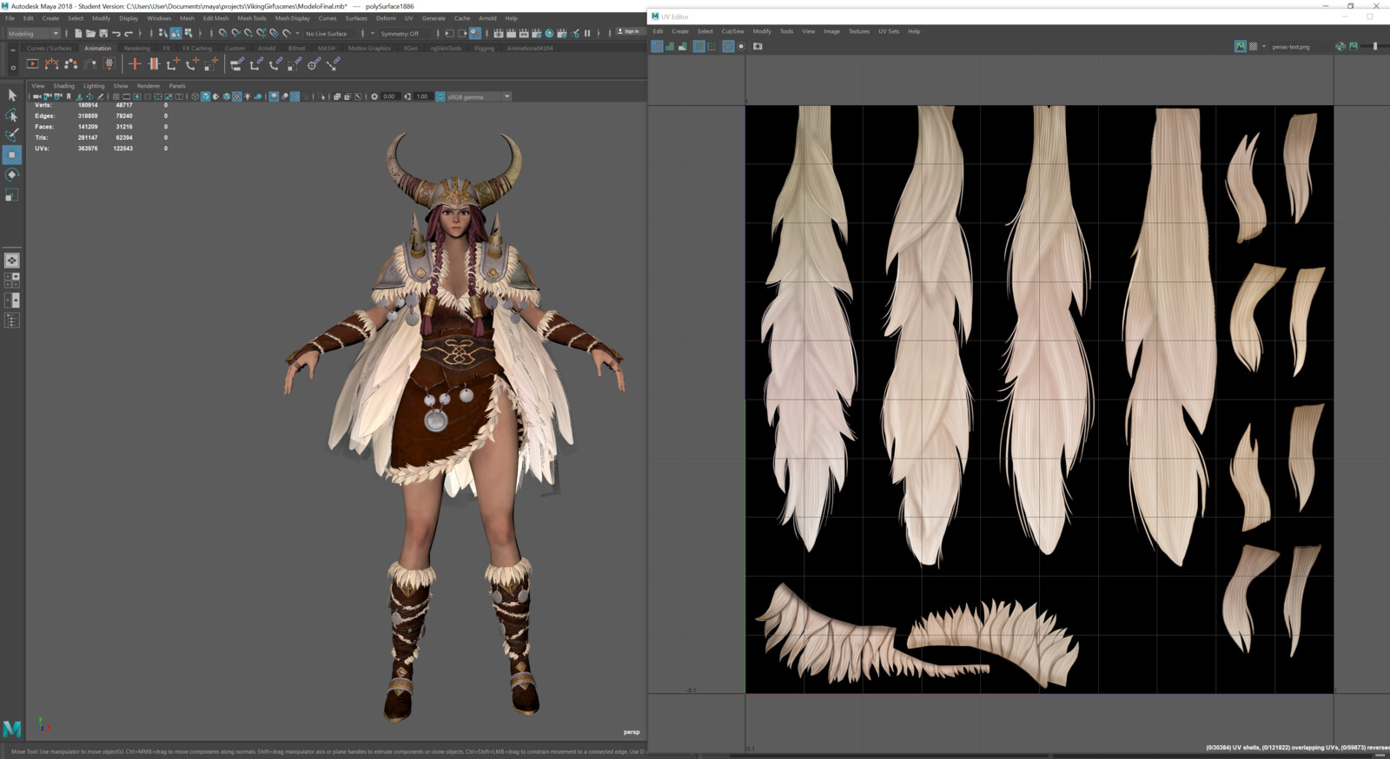Click the Parent Constraint shelf icon
The width and height of the screenshot is (1390, 759).
tap(236, 63)
